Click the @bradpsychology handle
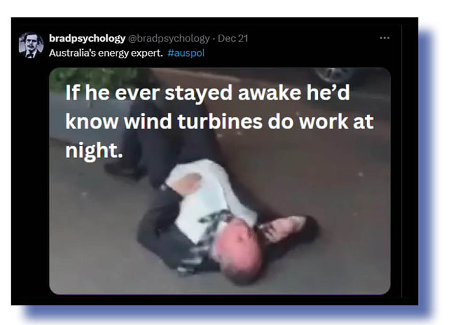464x325 pixels. click(169, 38)
